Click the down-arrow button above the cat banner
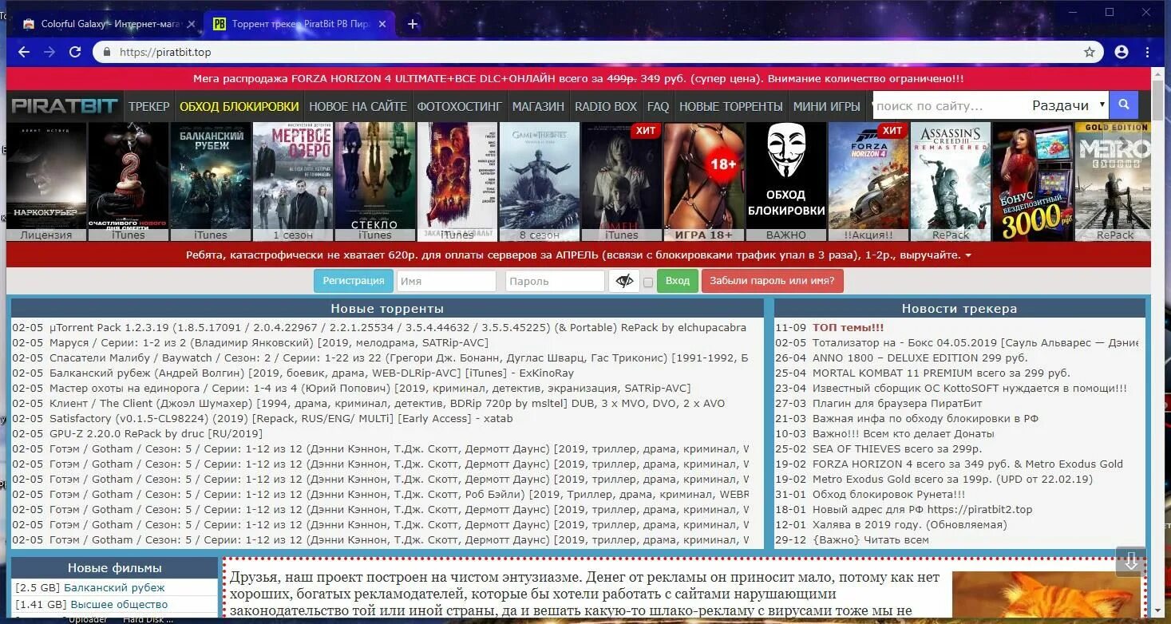 (x=1131, y=562)
